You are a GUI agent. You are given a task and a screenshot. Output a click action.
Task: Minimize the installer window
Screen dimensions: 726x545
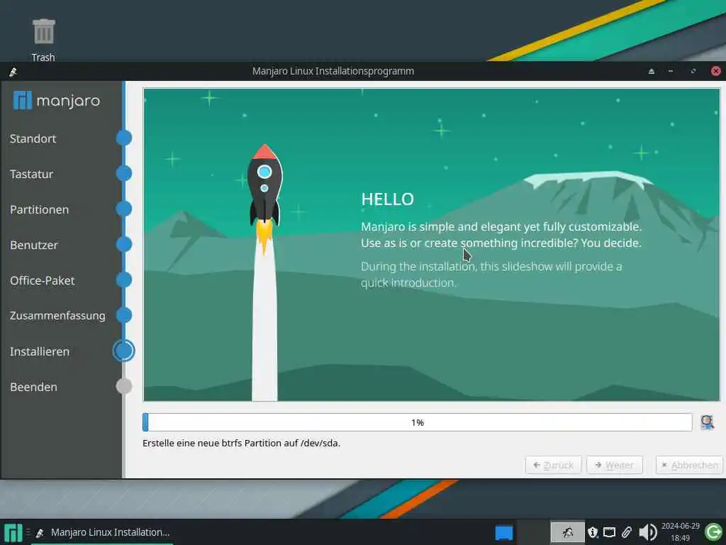tap(671, 72)
